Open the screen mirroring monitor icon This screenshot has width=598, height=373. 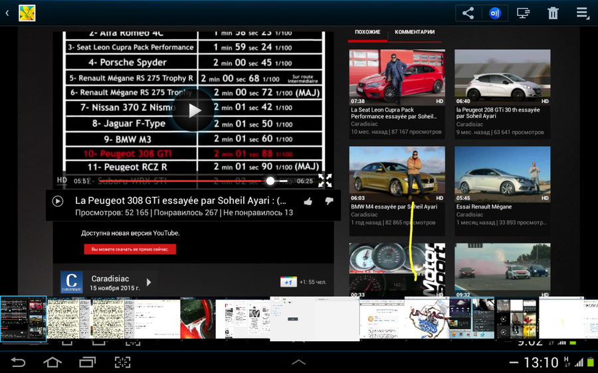pos(524,13)
